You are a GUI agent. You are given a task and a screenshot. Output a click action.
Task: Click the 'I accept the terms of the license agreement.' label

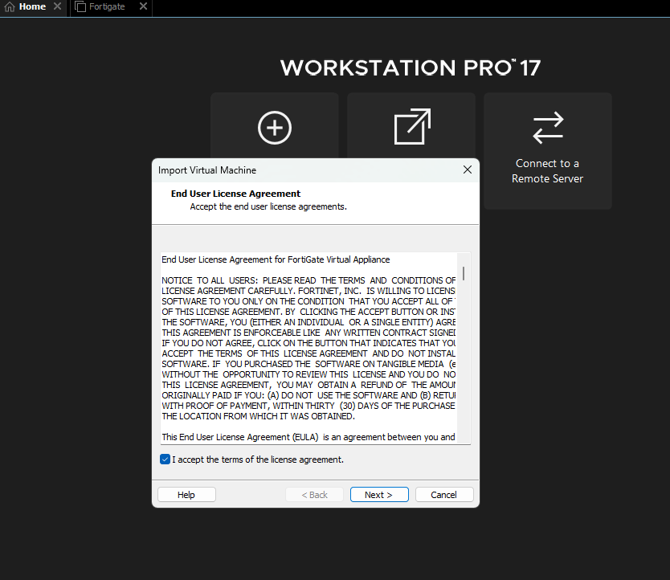click(x=258, y=460)
